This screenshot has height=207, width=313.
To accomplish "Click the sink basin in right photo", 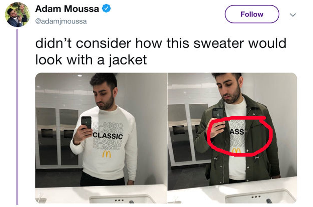I will point(261,197).
